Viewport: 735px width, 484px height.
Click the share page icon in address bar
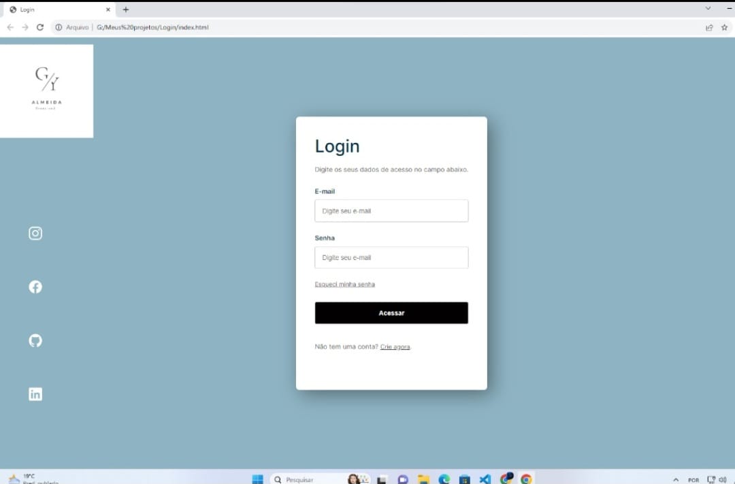pos(709,27)
